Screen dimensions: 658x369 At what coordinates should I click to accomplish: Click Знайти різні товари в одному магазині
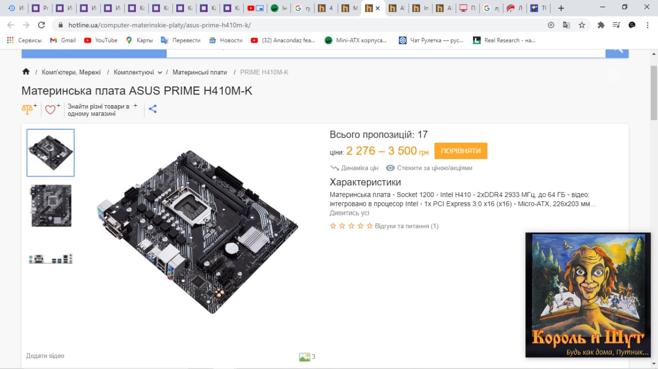pos(99,110)
